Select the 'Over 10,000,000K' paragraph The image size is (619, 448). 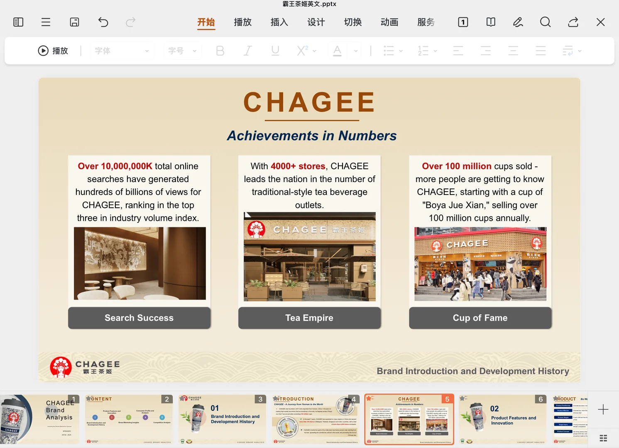[138, 192]
